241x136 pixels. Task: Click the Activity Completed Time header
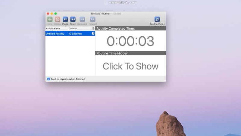131,28
